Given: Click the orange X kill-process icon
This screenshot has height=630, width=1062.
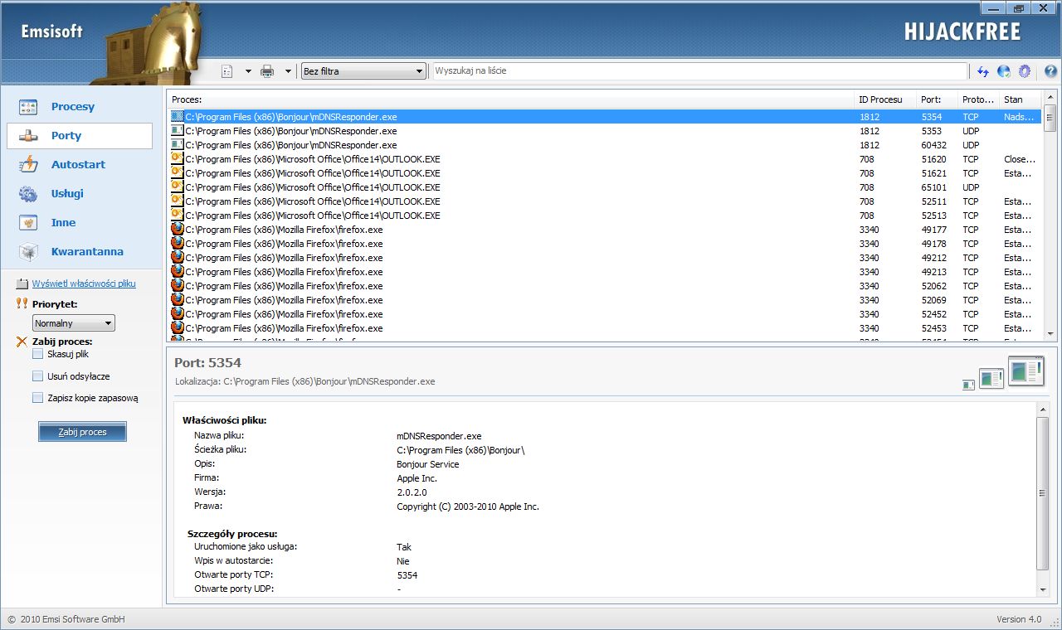Looking at the screenshot, I should (22, 341).
